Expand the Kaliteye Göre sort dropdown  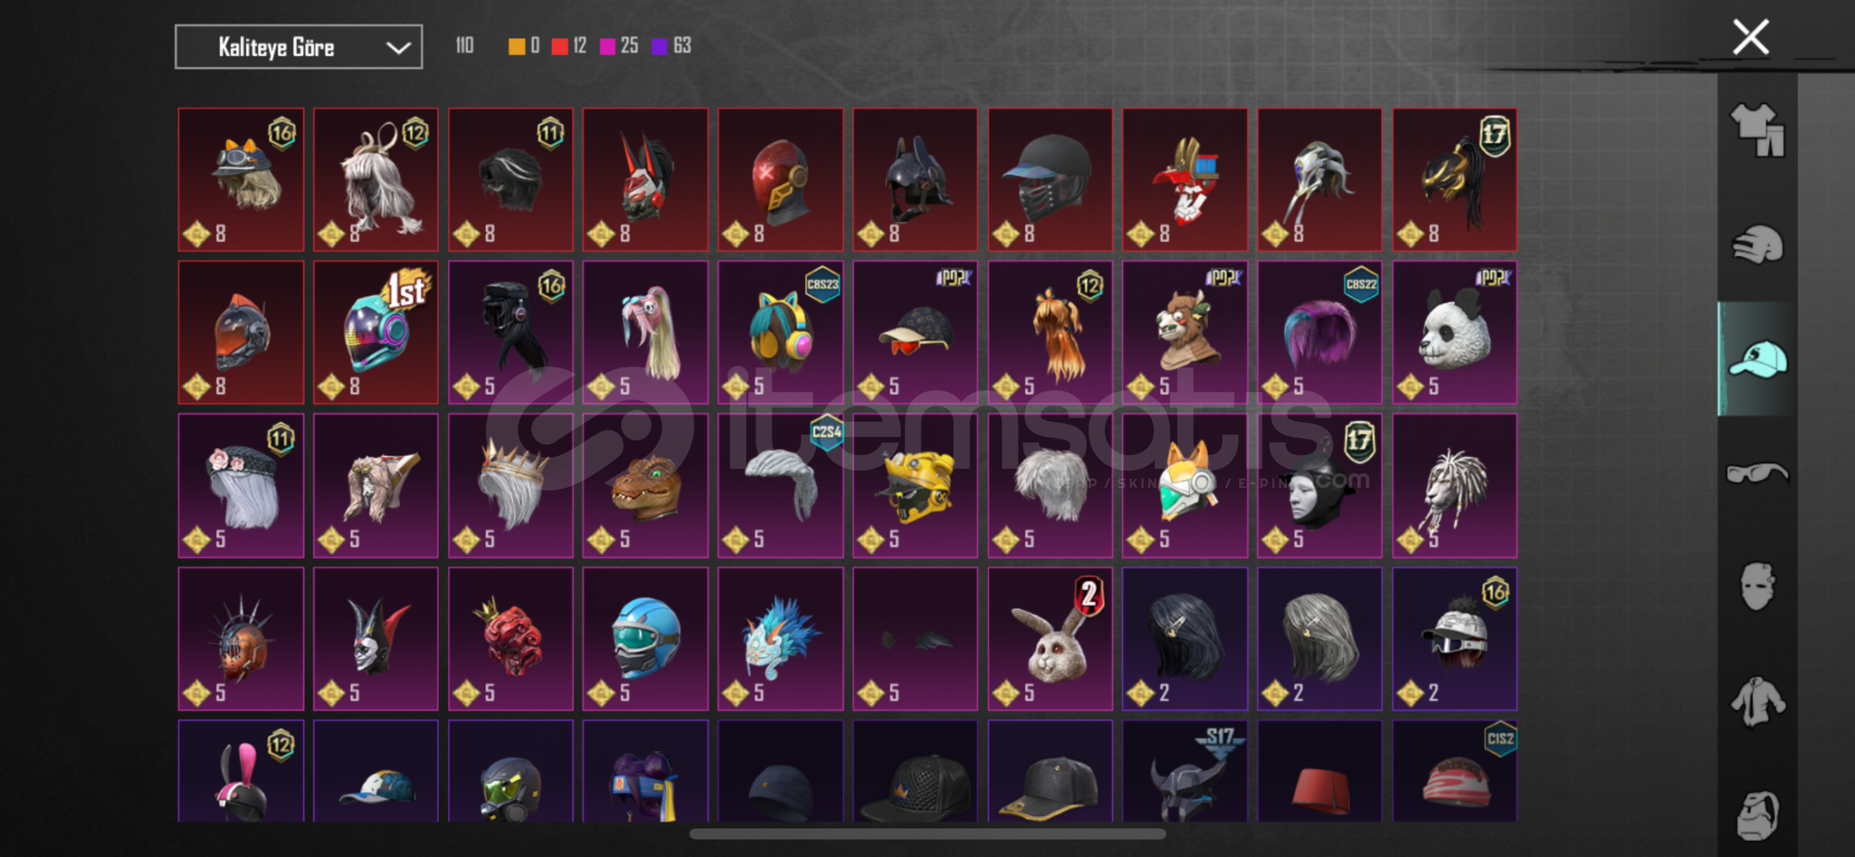pos(298,47)
